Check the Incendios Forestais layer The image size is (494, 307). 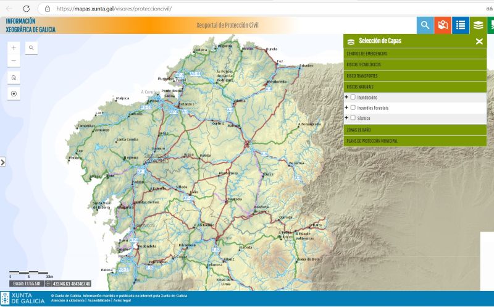tap(353, 107)
